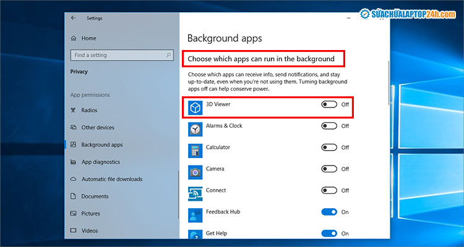Click the Privacy section heading
Viewport: 464px width, 247px height.
coord(79,72)
